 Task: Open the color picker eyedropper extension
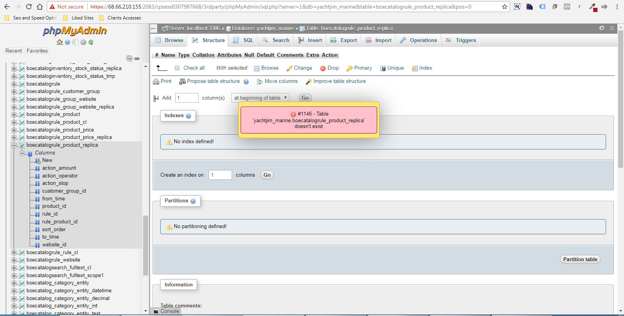pos(592,7)
